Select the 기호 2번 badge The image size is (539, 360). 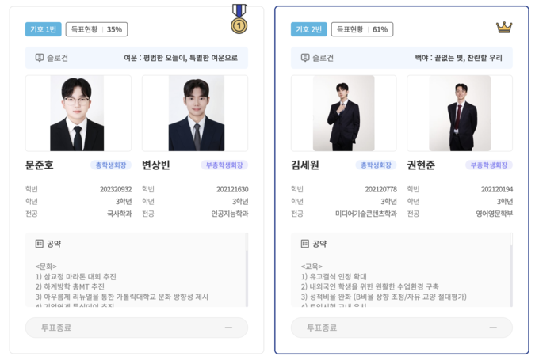pos(308,29)
